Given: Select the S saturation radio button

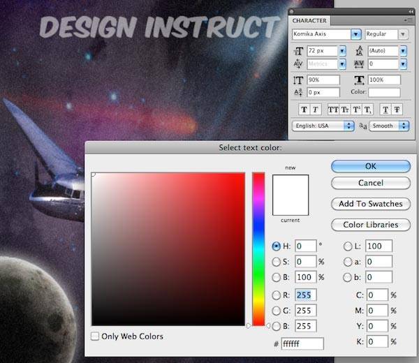Looking at the screenshot, I should [277, 262].
